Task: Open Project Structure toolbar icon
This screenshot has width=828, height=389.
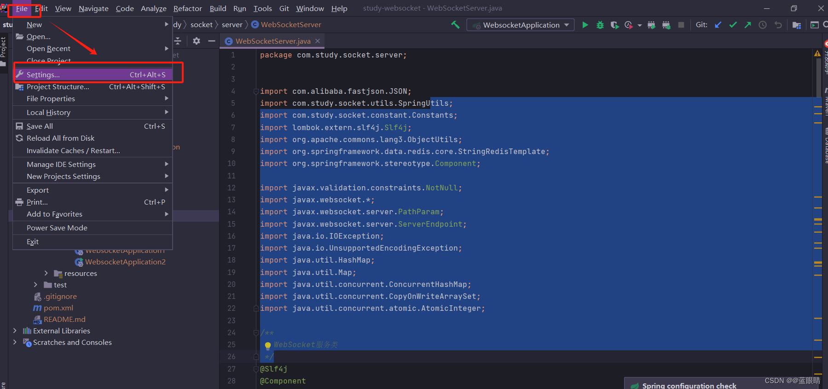Action: pyautogui.click(x=797, y=25)
